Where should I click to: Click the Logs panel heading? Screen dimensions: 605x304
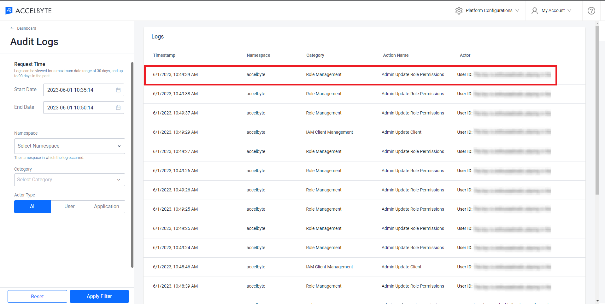coord(157,37)
